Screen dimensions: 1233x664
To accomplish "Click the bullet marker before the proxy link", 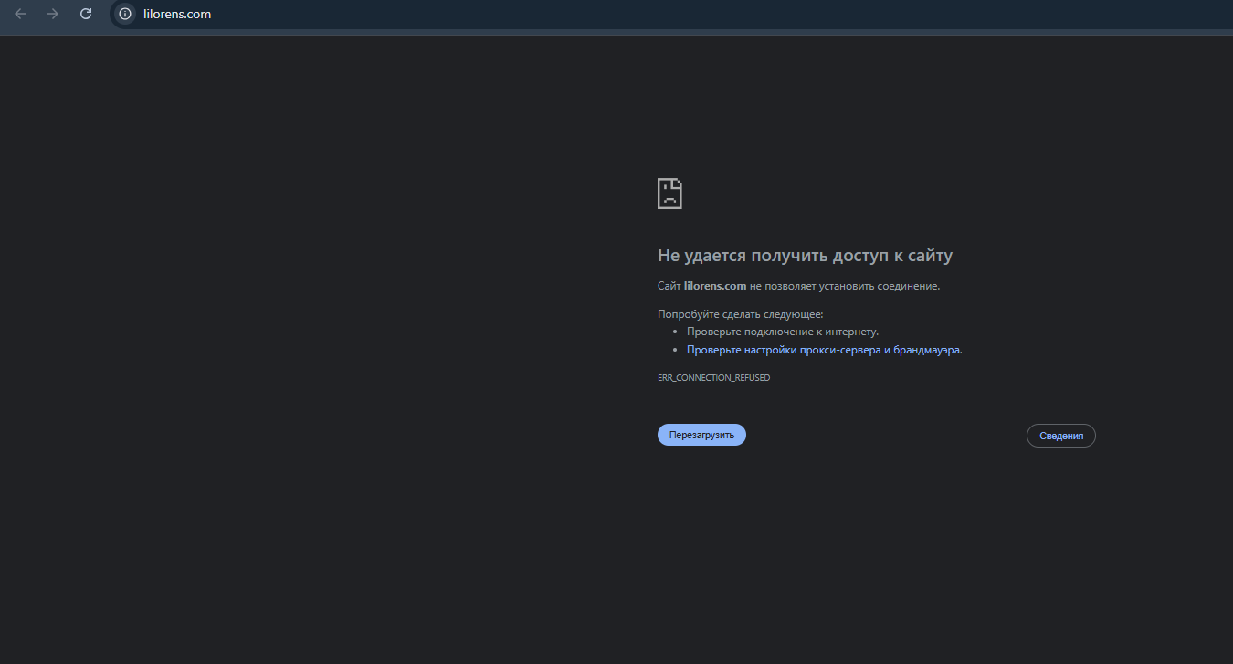I will pyautogui.click(x=675, y=350).
